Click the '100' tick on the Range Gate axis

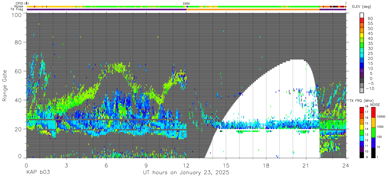pos(17,15)
